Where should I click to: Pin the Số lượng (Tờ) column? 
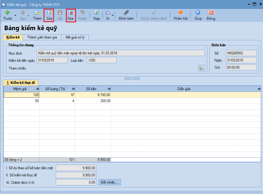73,89
